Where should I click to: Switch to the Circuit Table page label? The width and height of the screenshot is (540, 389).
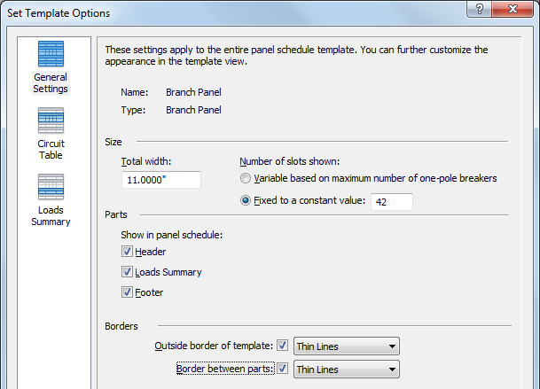coord(51,150)
